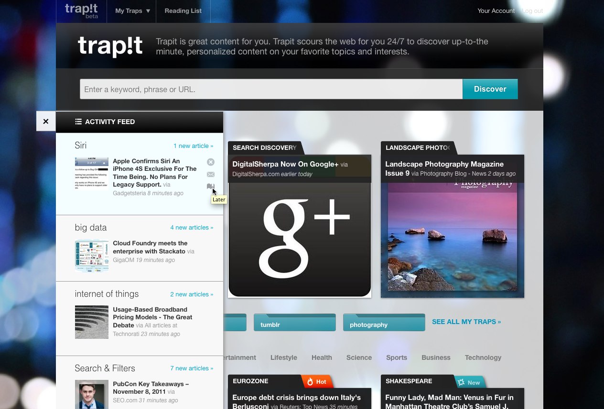Viewport: 604px width, 409px height.
Task: Select the Technology category
Action: click(483, 357)
